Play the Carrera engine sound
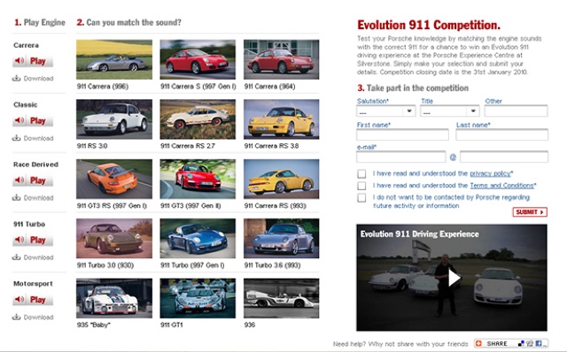Image resolution: width=567 pixels, height=352 pixels. point(33,61)
